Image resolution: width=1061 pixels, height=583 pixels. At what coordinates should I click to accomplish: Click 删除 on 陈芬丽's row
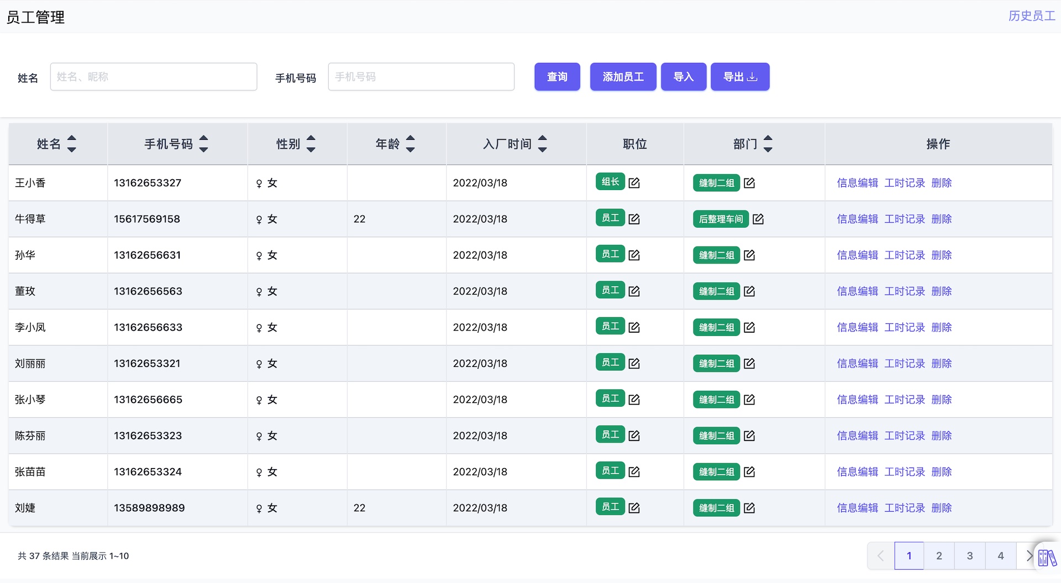tap(942, 435)
